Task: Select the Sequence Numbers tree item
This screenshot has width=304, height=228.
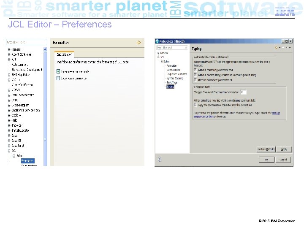Action: [x=176, y=74]
